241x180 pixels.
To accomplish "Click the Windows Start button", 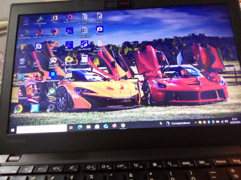I will click(x=12, y=130).
